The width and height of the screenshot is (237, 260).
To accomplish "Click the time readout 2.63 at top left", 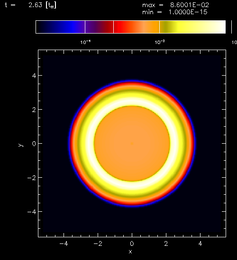I will click(35, 5).
